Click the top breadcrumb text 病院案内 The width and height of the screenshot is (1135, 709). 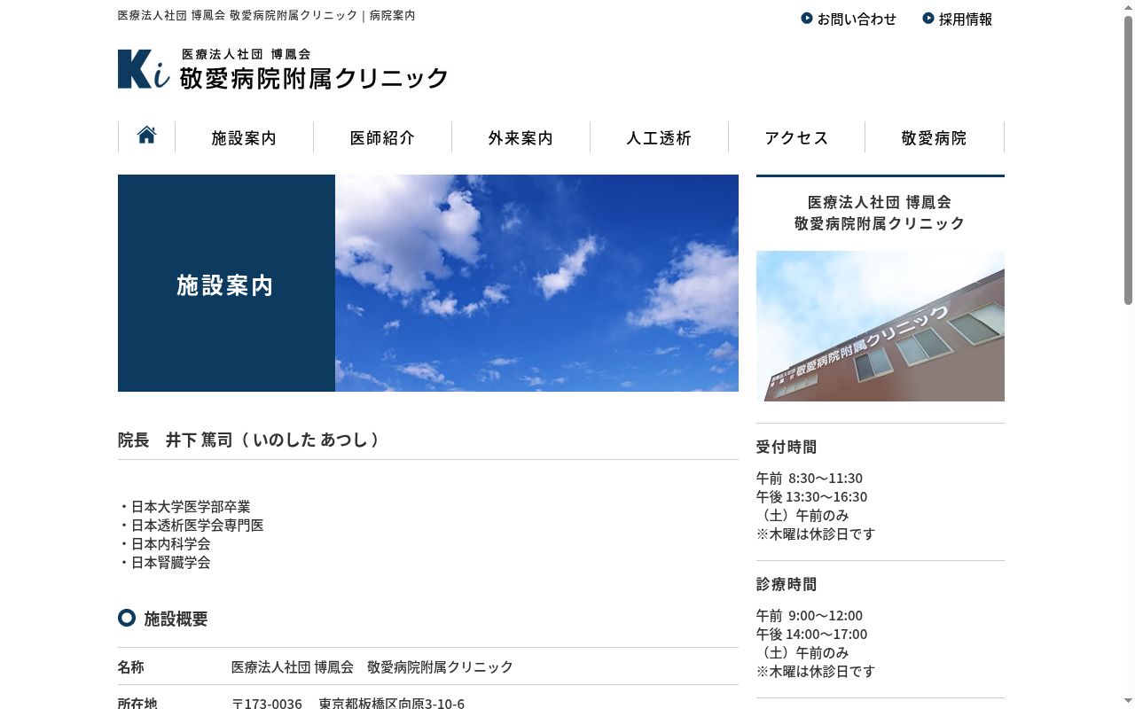(x=393, y=15)
